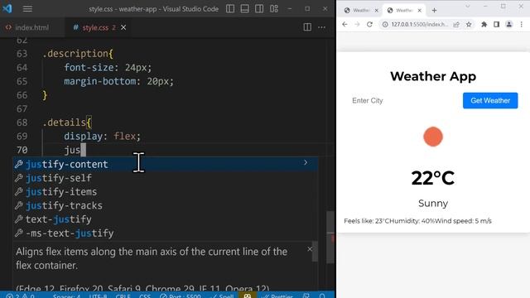Screen dimensions: 530x298
Task: Toggle secondary side bar layout icon
Action: tap(259, 9)
